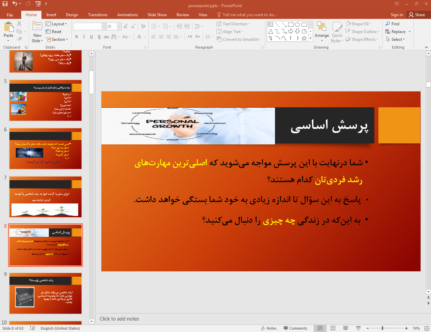Click the Find magnifier icon
This screenshot has width=431, height=332.
pos(388,24)
